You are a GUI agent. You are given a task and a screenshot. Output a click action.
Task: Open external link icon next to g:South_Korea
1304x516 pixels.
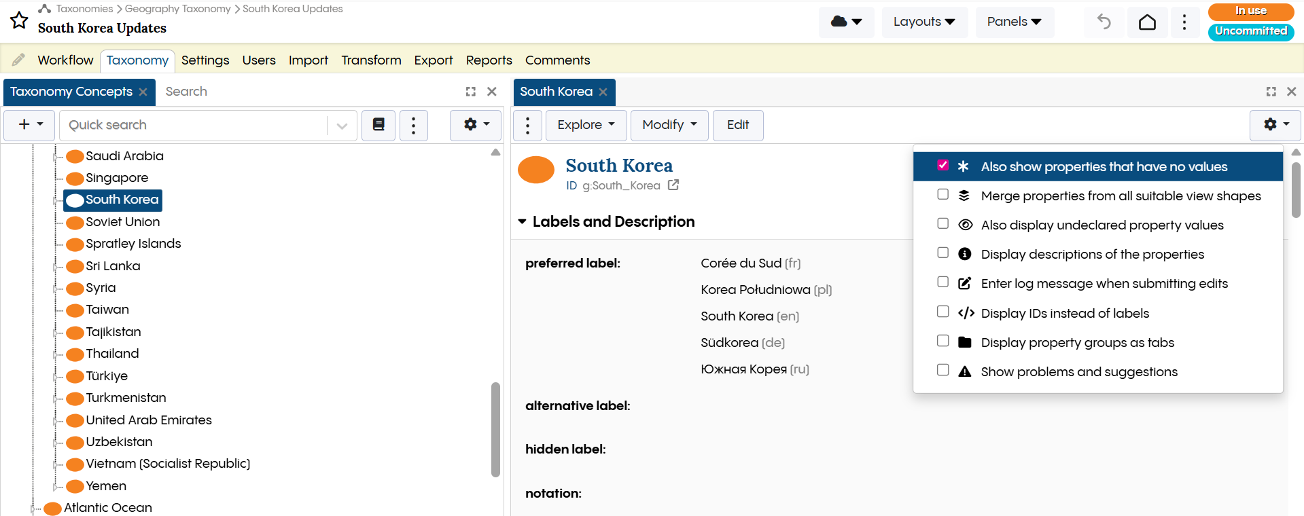(673, 185)
